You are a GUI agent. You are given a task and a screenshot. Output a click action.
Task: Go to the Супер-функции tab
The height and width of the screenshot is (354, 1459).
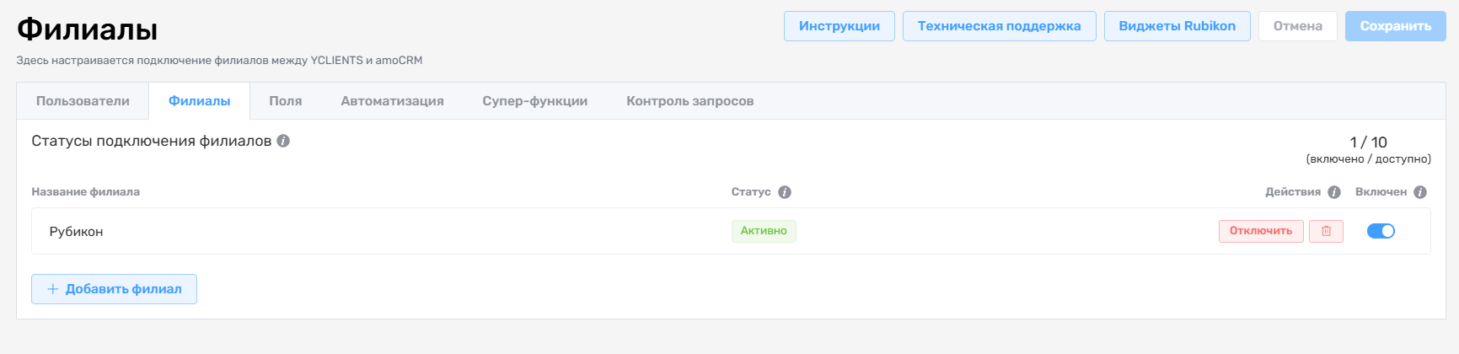pyautogui.click(x=535, y=101)
